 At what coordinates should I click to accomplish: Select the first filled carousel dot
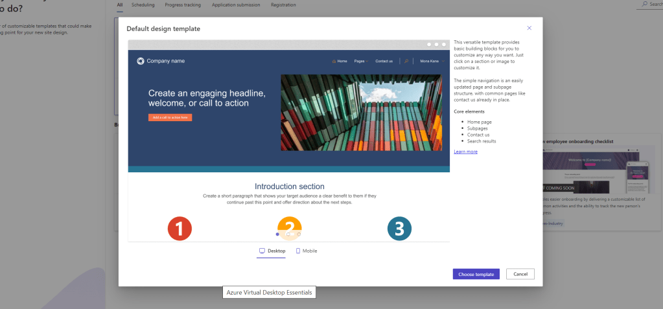(277, 234)
